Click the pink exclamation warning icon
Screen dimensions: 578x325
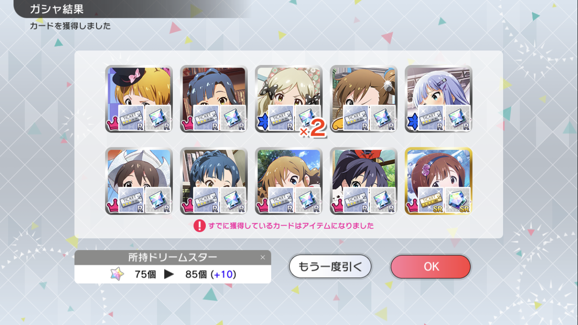199,226
